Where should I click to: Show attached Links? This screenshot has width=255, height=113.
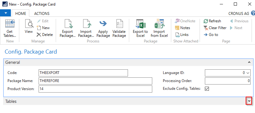pyautogui.click(x=182, y=35)
